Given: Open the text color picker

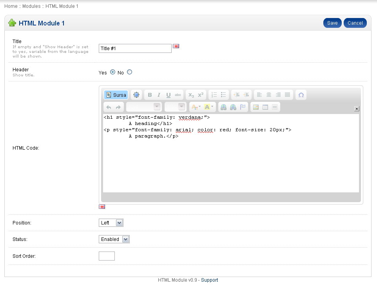Looking at the screenshot, I should click(x=196, y=107).
